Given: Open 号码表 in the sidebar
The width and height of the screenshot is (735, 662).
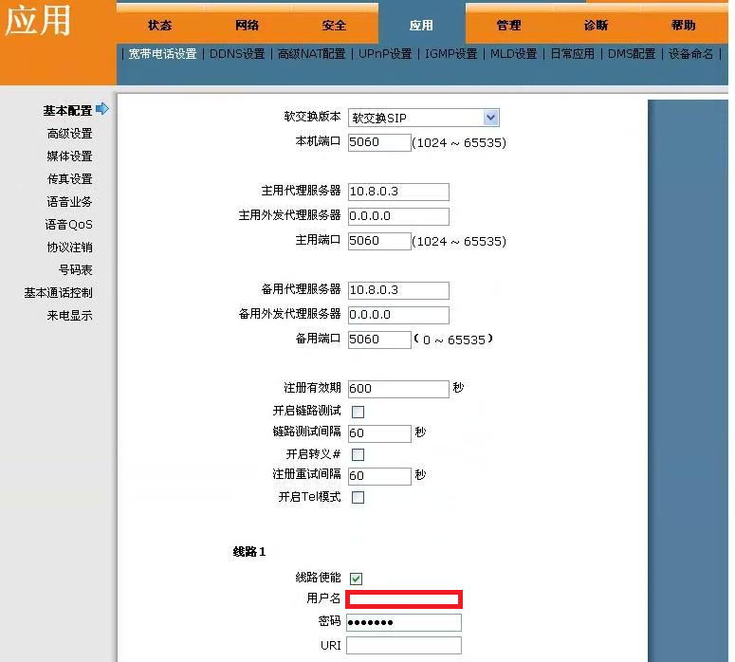Looking at the screenshot, I should (76, 270).
